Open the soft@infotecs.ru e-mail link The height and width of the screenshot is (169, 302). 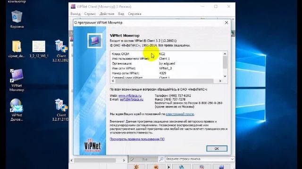point(132,99)
